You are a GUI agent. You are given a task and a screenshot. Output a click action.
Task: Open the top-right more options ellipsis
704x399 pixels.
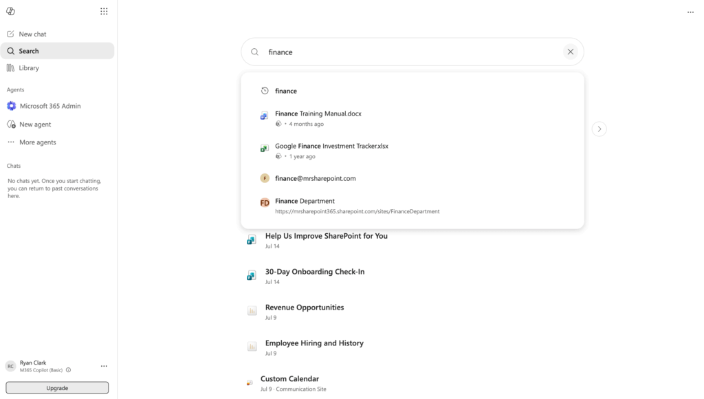(690, 12)
